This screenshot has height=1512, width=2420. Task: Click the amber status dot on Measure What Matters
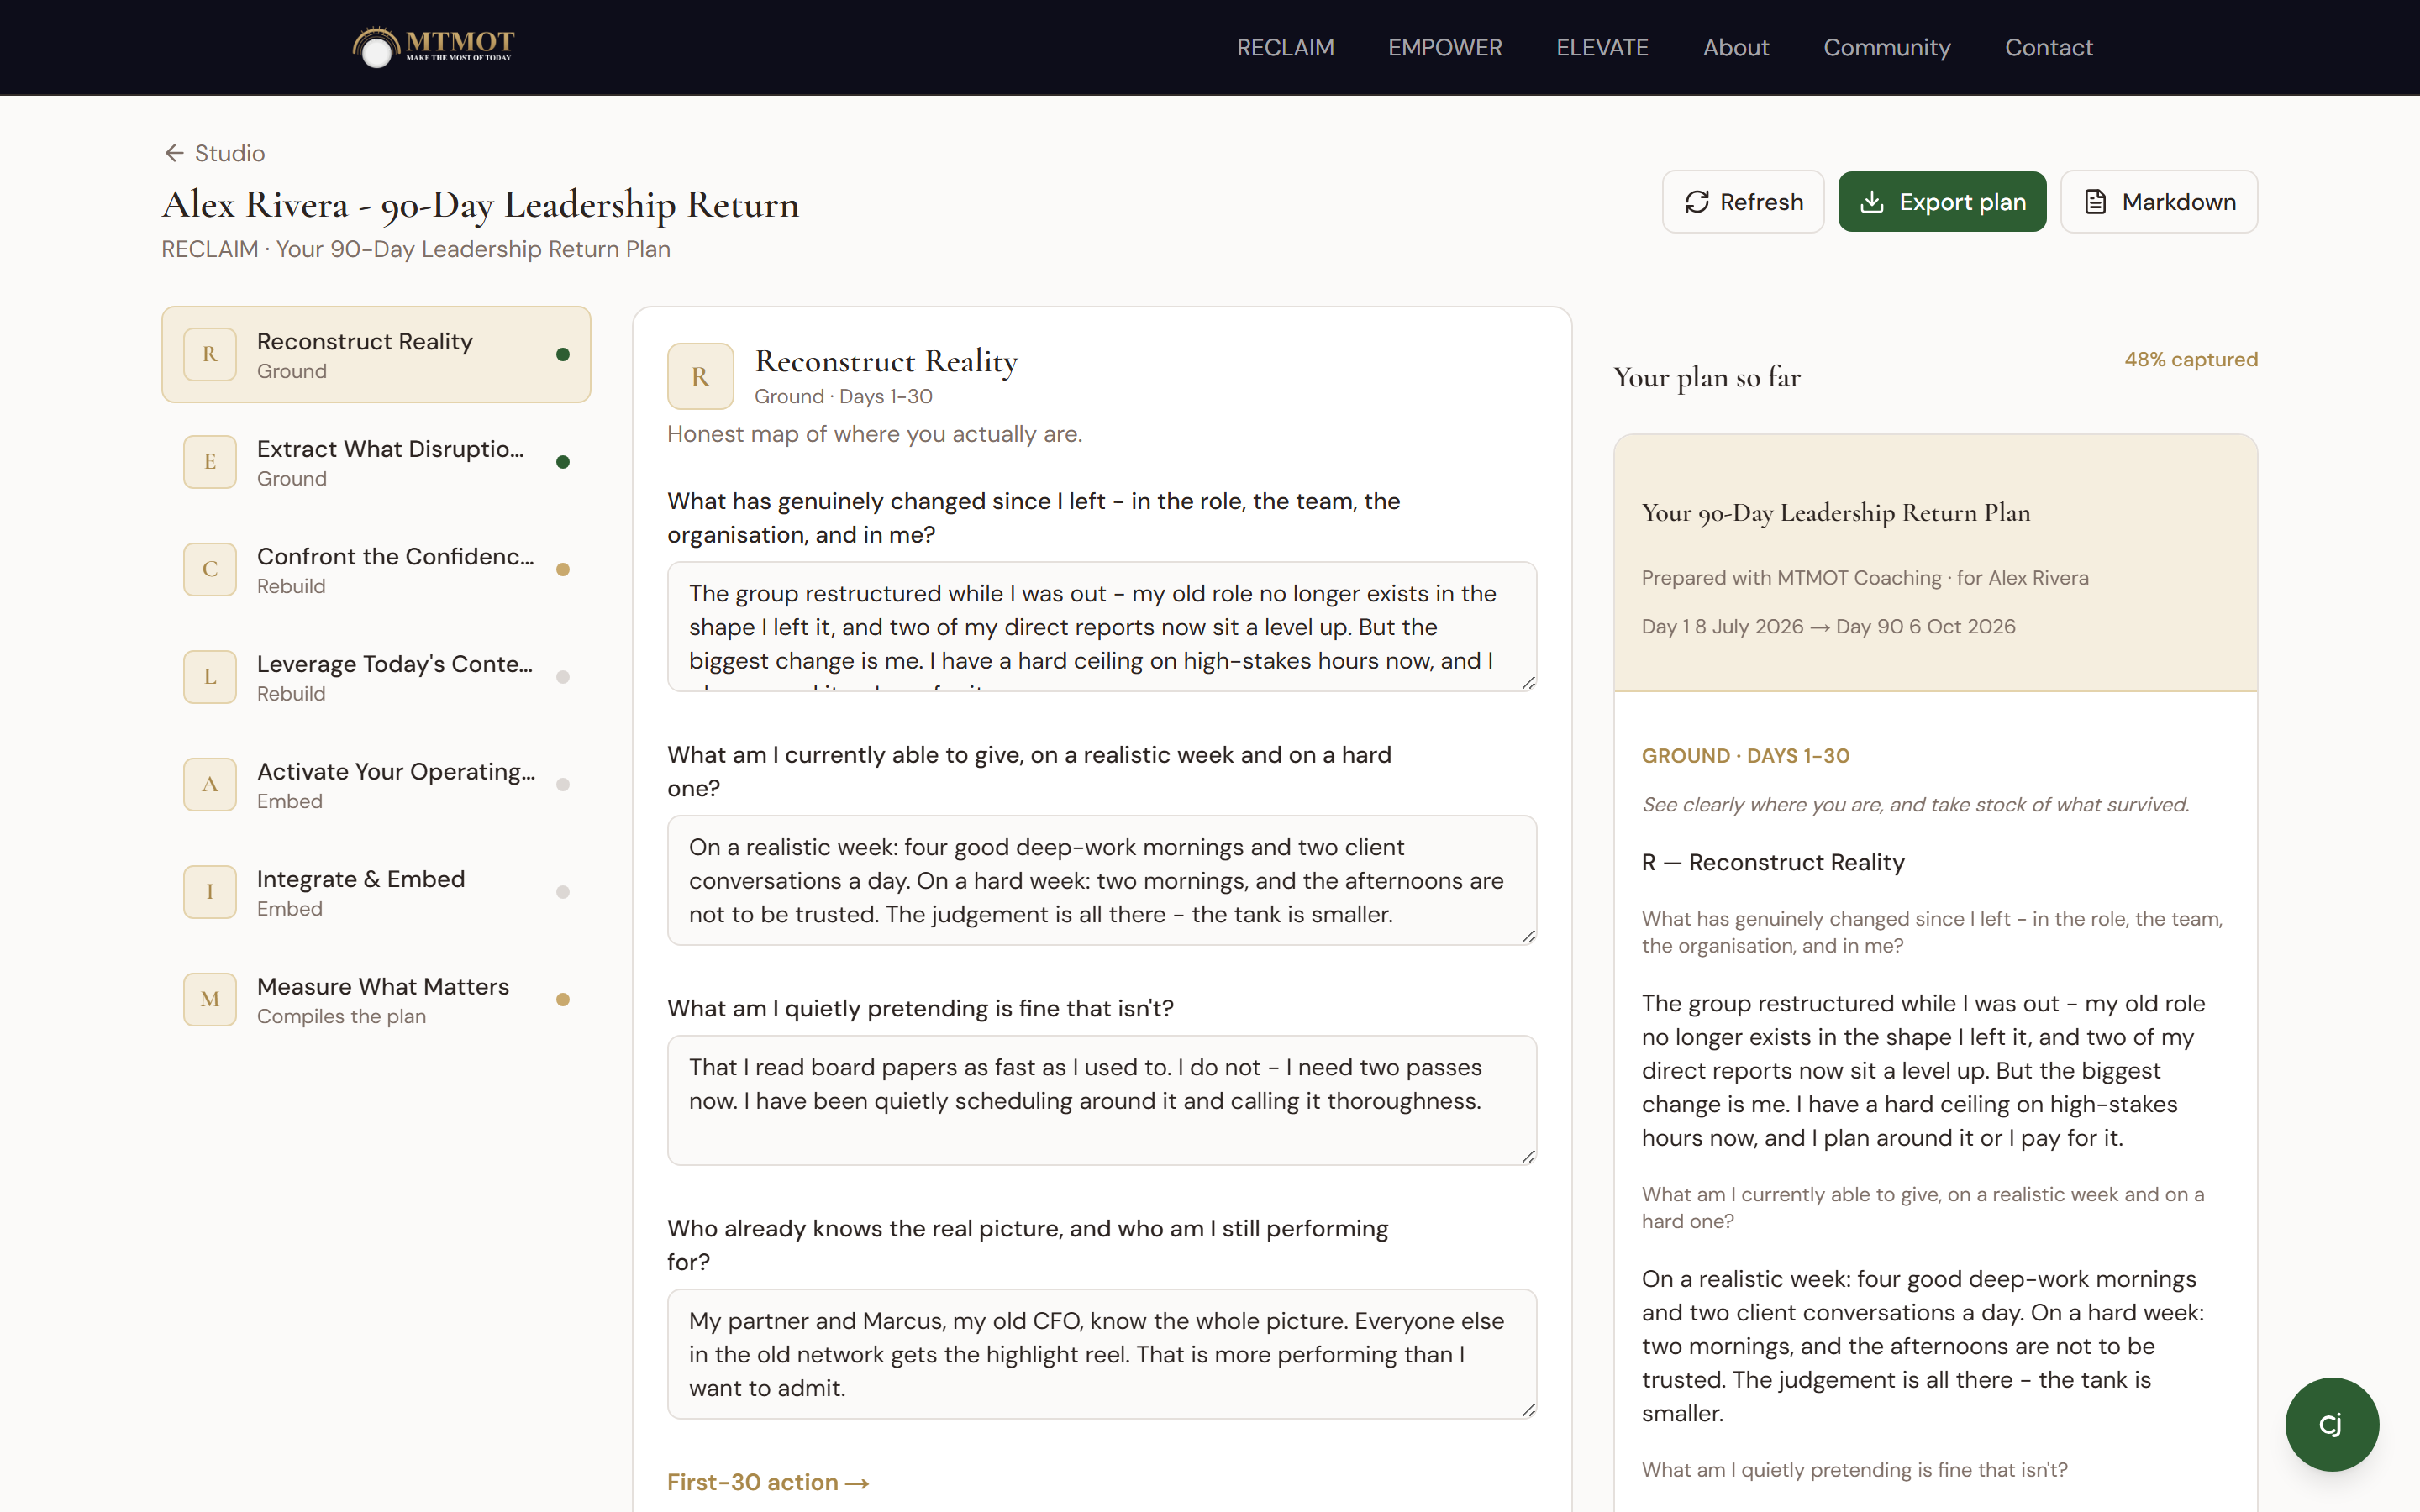563,999
